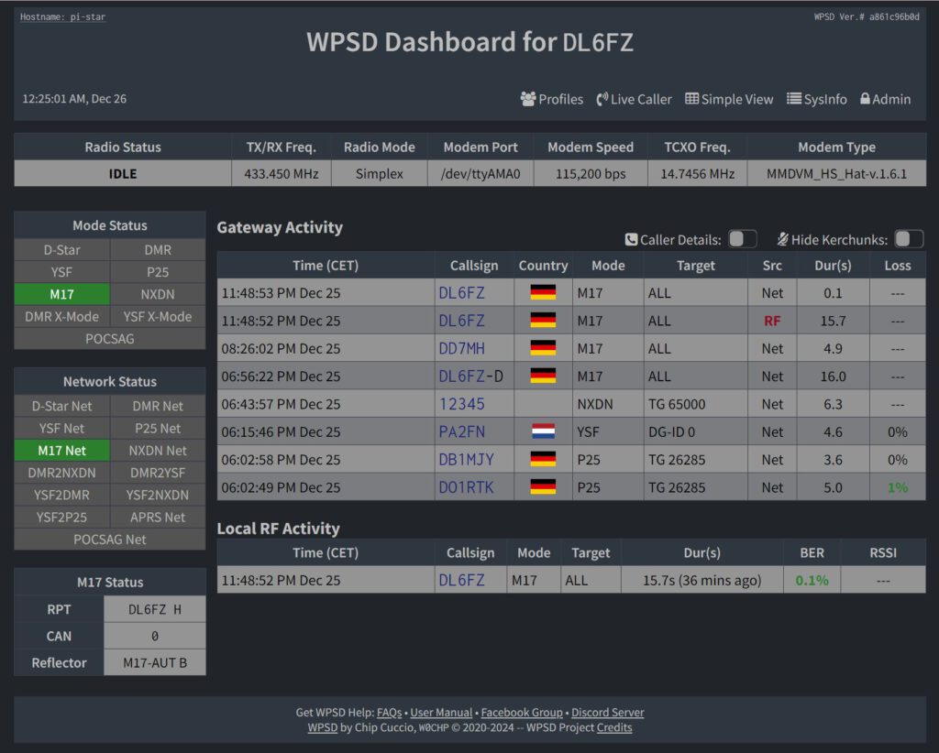
Task: Click the Admin padlock icon
Action: 865,99
